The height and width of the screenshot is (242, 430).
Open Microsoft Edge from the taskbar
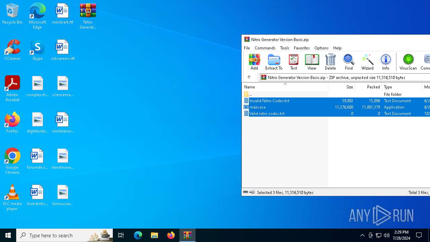138,235
